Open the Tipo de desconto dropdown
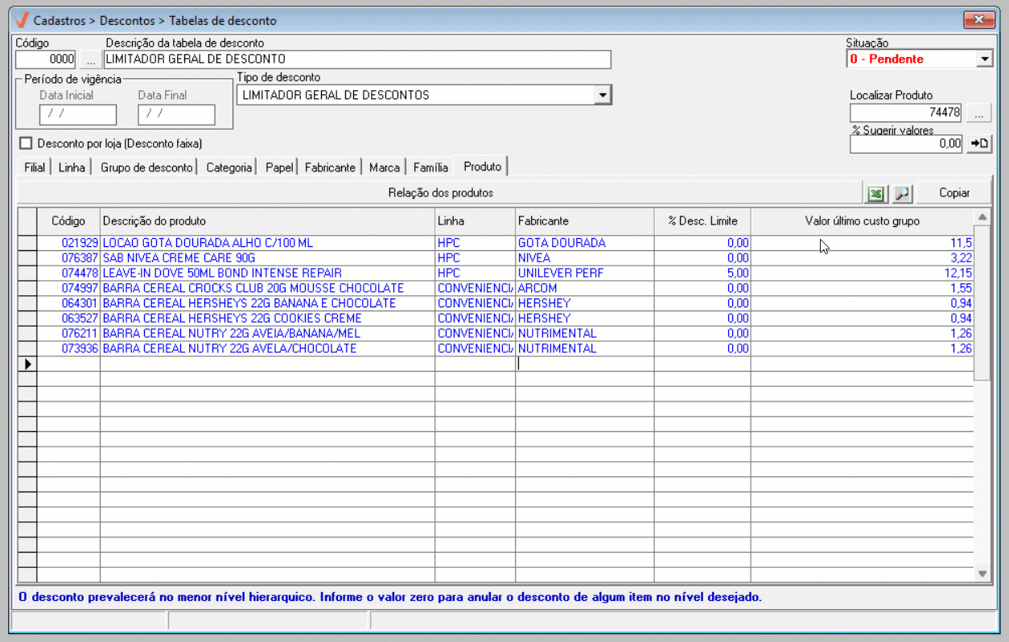This screenshot has width=1009, height=642. (x=602, y=96)
